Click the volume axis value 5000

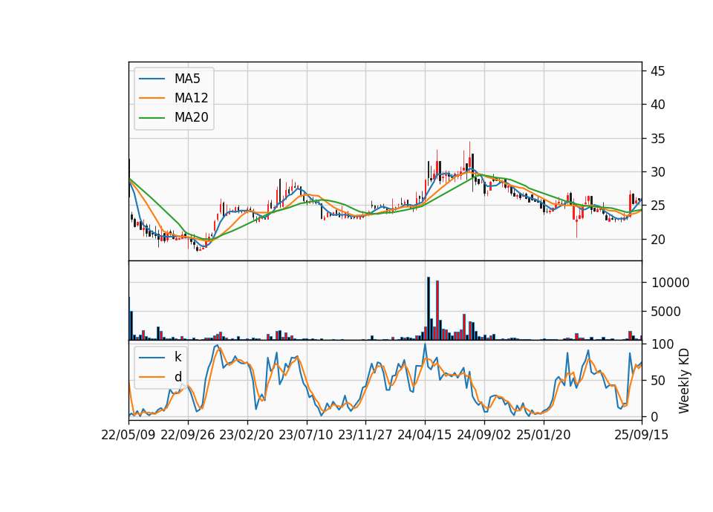point(666,312)
